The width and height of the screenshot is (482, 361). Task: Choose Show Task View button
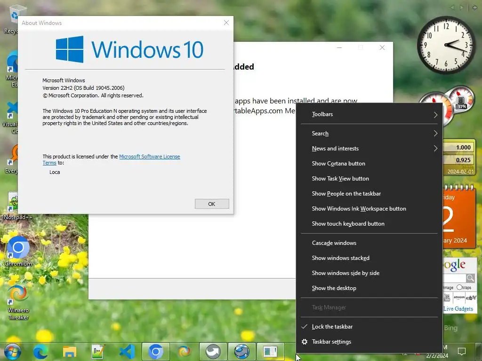point(369,179)
